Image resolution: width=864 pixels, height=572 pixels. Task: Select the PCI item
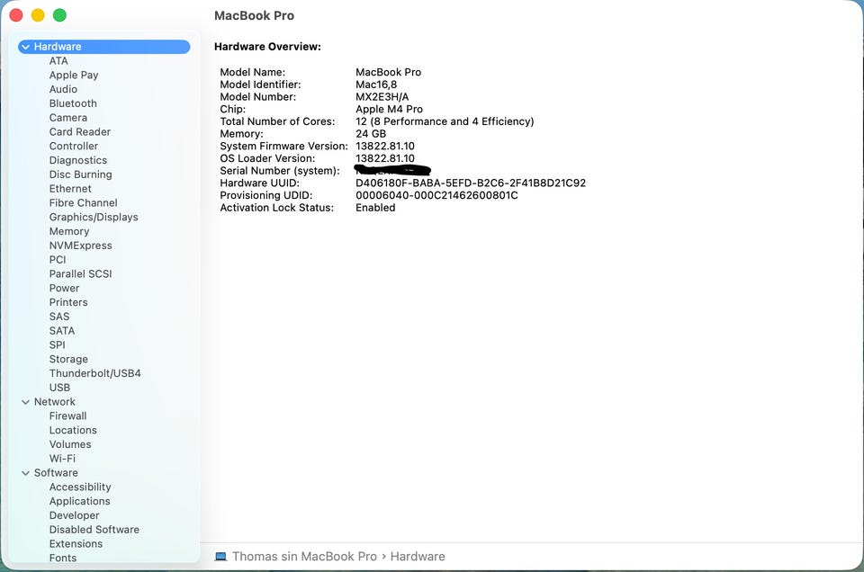tap(58, 260)
